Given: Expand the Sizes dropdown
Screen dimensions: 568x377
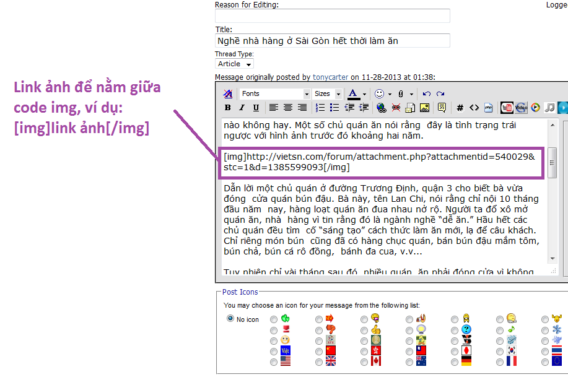Looking at the screenshot, I should 327,93.
